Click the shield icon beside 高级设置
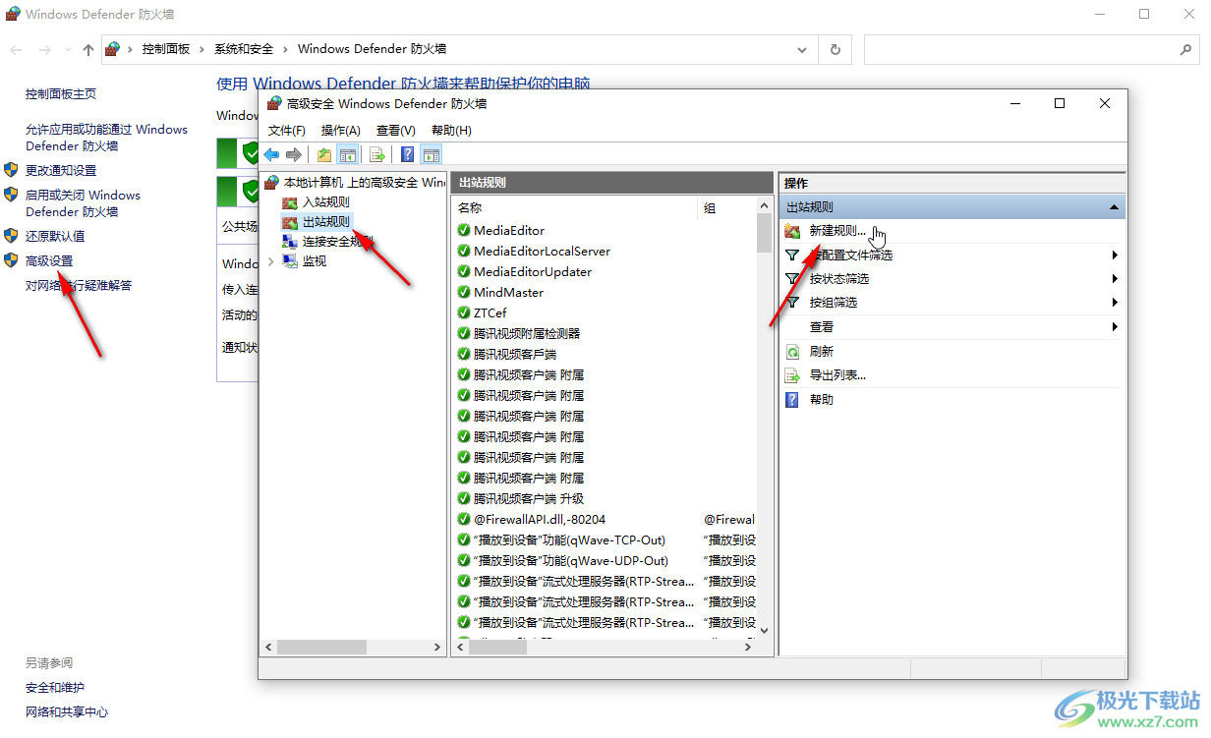Screen dimensions: 1211x738 click(x=11, y=260)
